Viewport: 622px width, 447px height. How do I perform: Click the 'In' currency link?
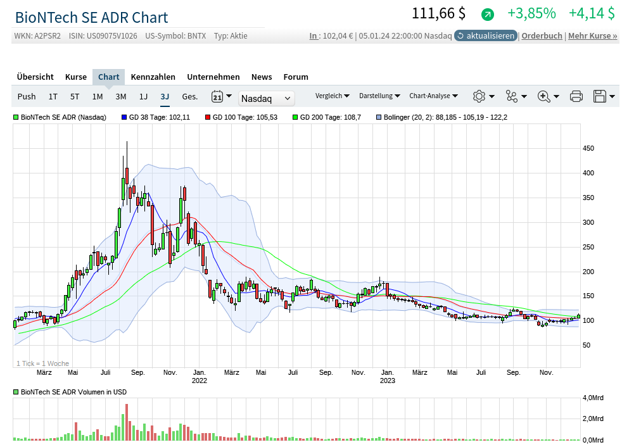(x=314, y=35)
